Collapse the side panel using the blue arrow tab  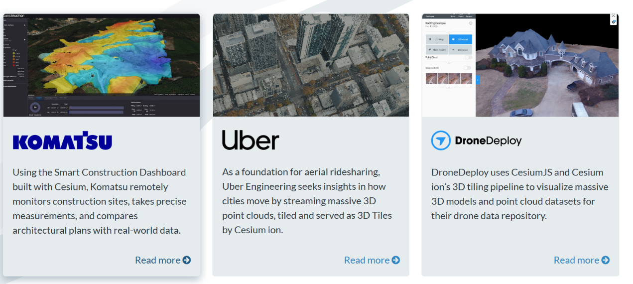[x=478, y=80]
